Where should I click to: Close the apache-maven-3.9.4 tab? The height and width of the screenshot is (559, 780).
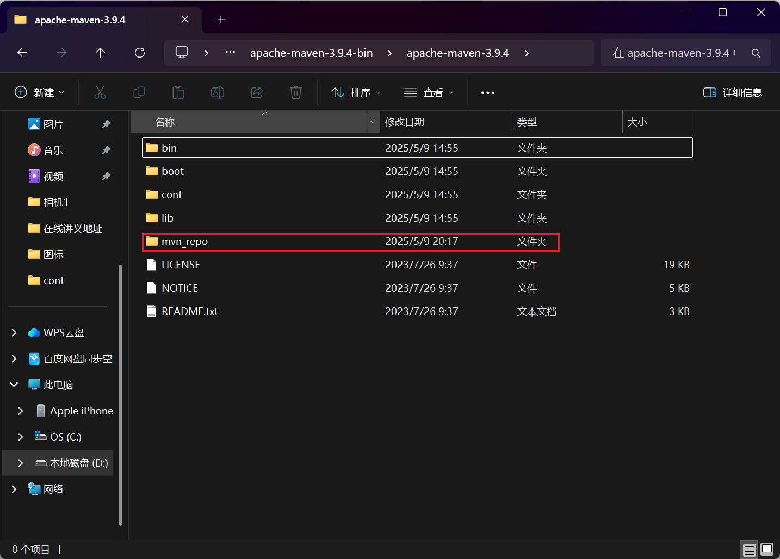[185, 20]
